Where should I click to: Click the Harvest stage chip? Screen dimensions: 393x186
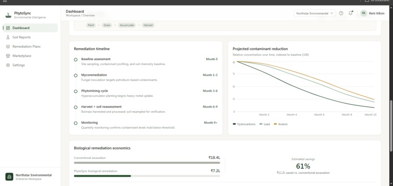[148, 25]
